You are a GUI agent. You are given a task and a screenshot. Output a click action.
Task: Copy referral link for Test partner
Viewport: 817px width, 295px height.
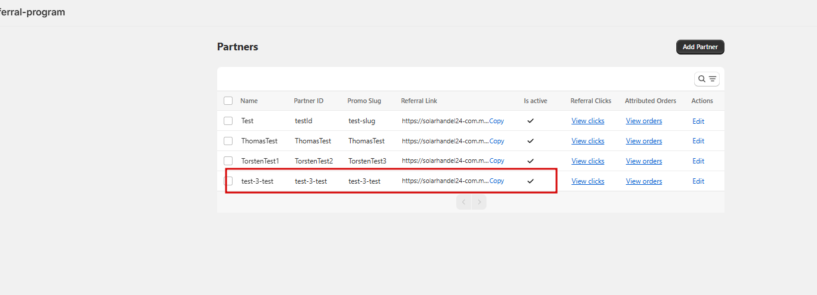pos(497,121)
